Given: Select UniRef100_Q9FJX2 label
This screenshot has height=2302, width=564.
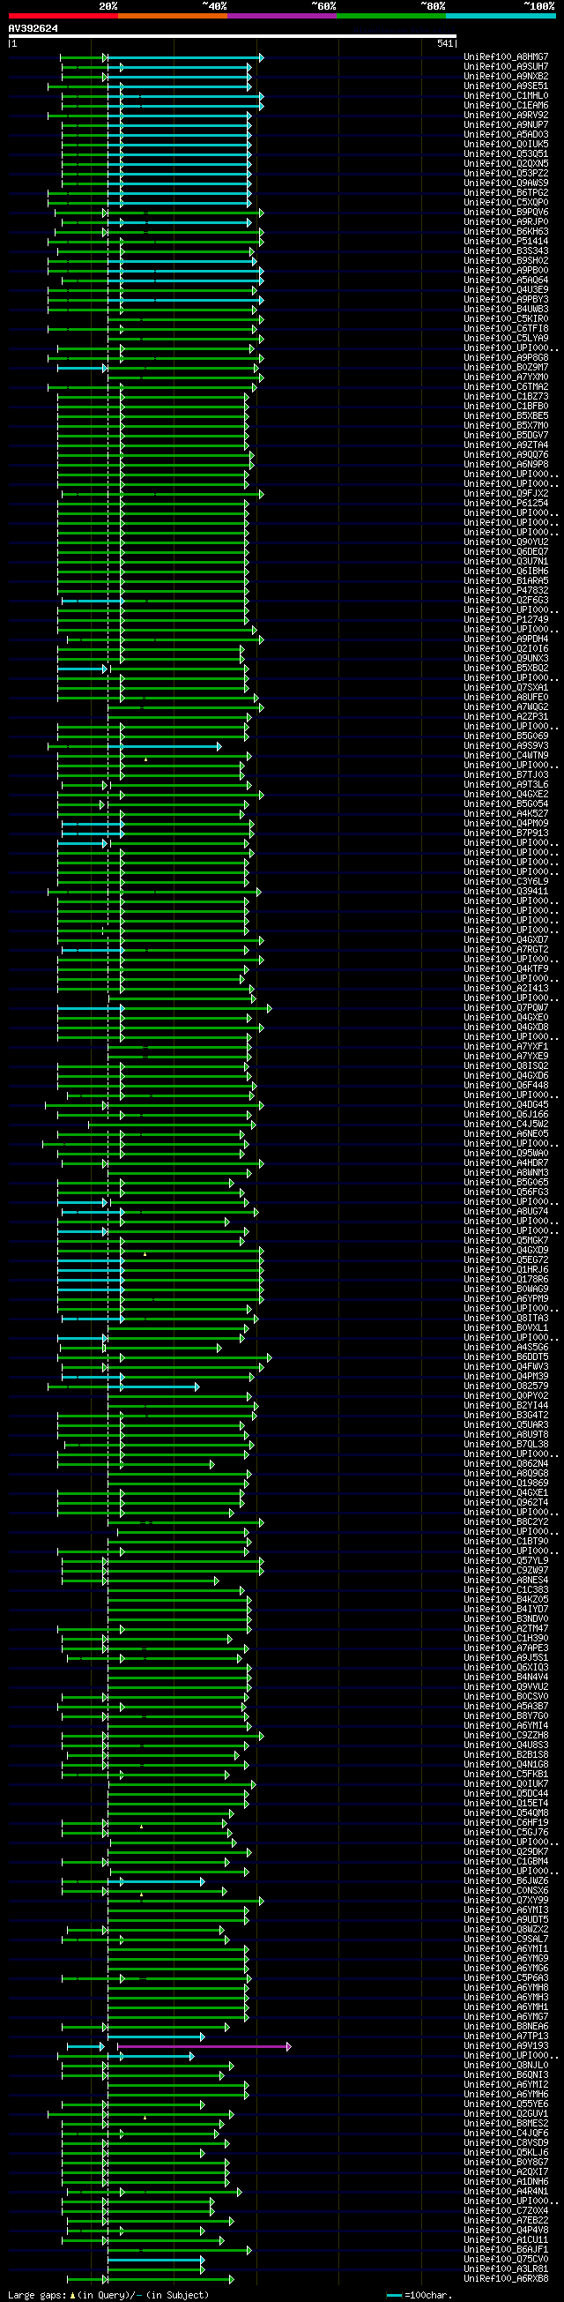Looking at the screenshot, I should pyautogui.click(x=506, y=493).
